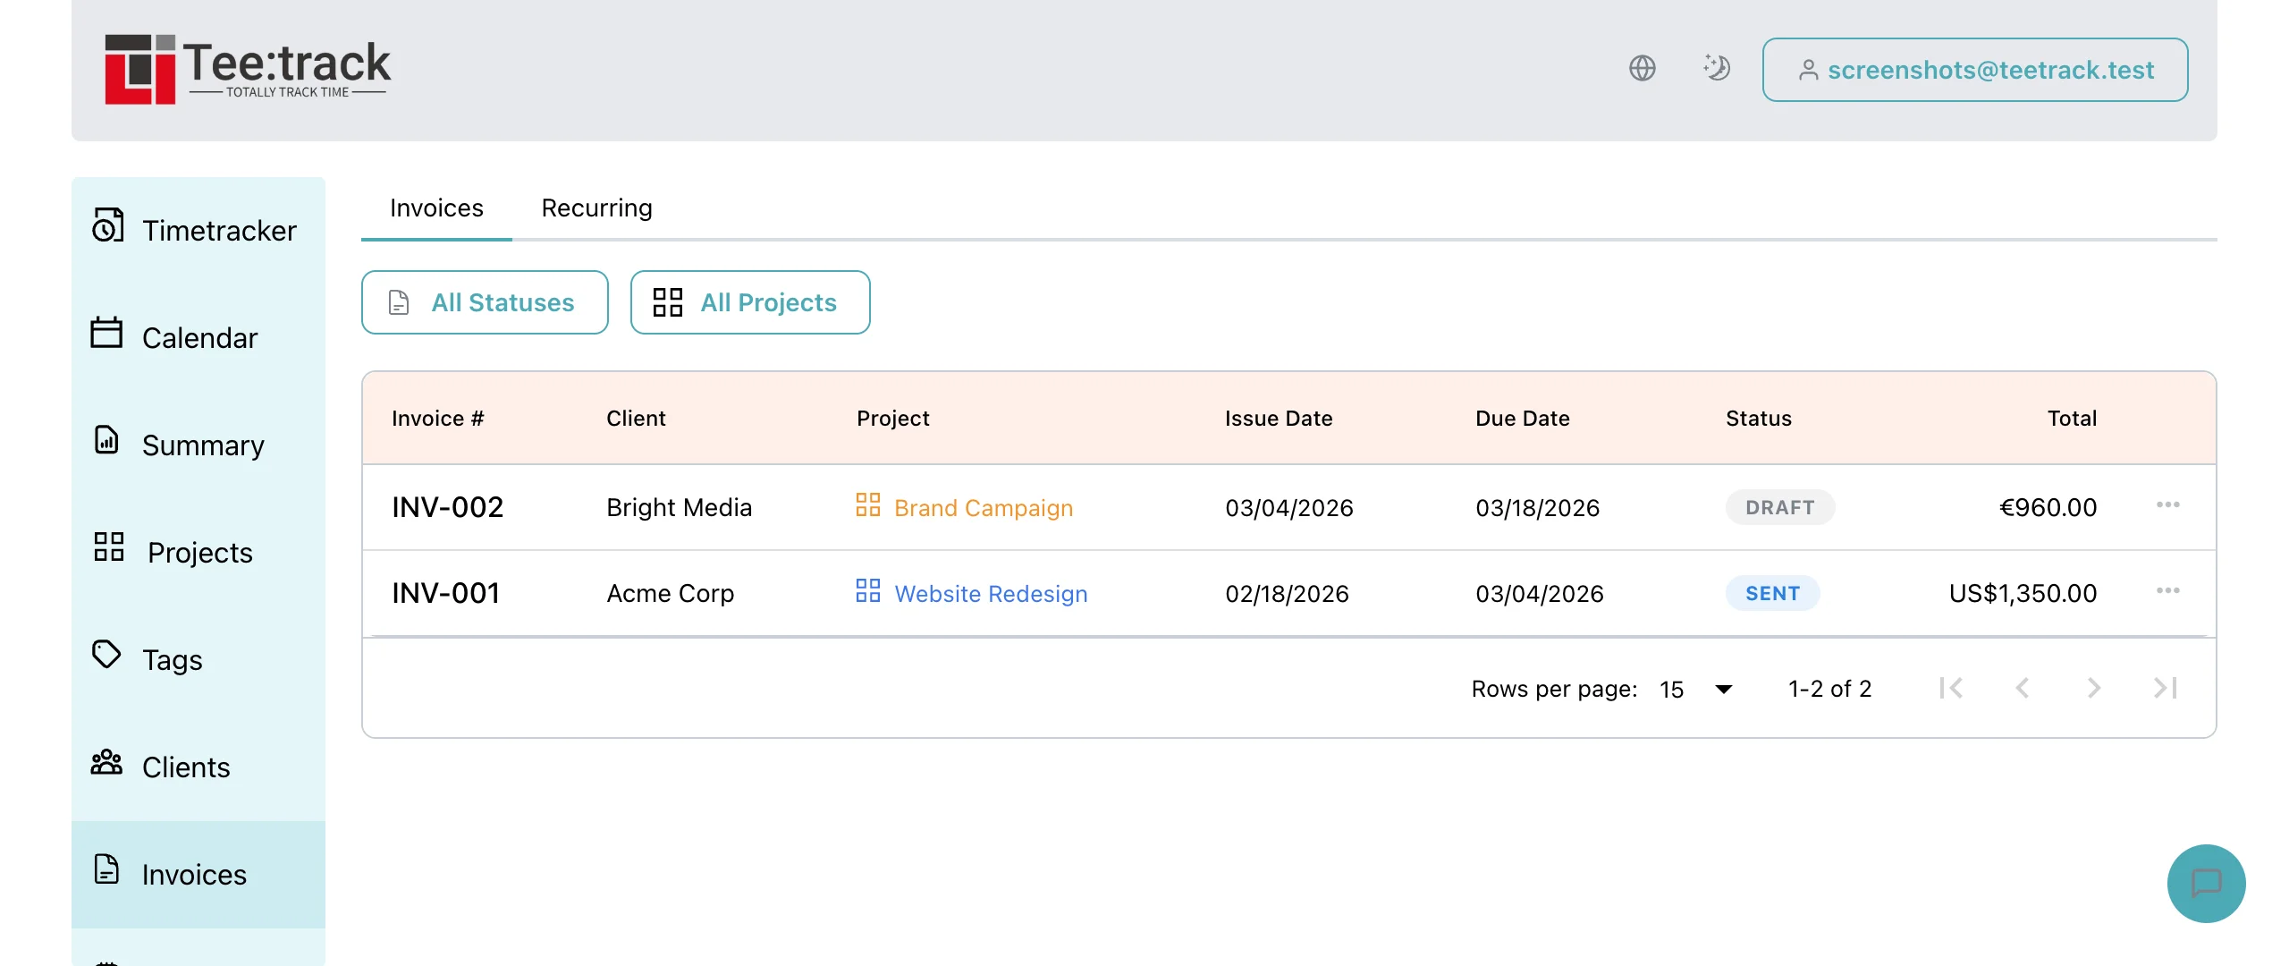Open the All Projects filter
2289x966 pixels.
tap(750, 302)
